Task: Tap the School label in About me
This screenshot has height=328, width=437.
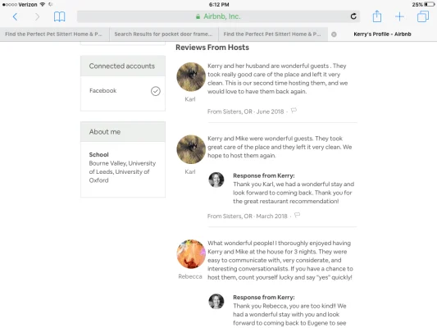Action: 99,155
